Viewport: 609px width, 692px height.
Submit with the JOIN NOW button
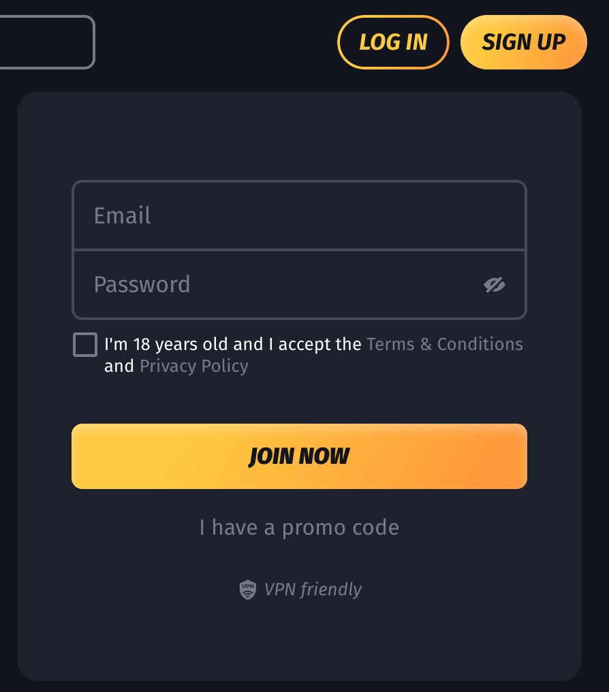tap(299, 456)
